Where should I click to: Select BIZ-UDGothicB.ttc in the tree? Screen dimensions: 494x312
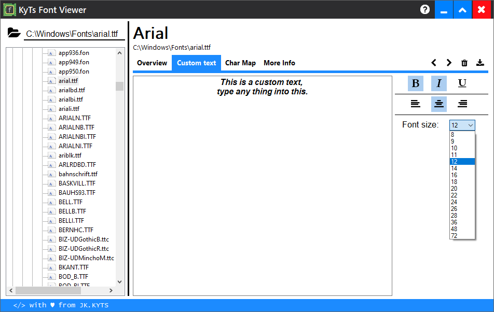[84, 239]
